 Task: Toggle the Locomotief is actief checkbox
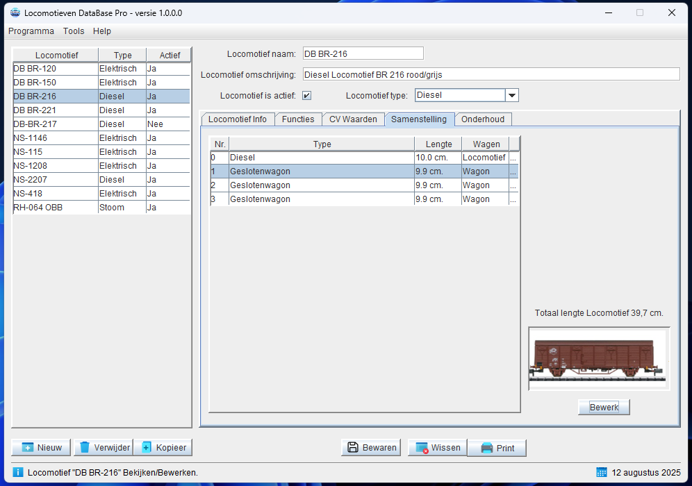click(306, 95)
